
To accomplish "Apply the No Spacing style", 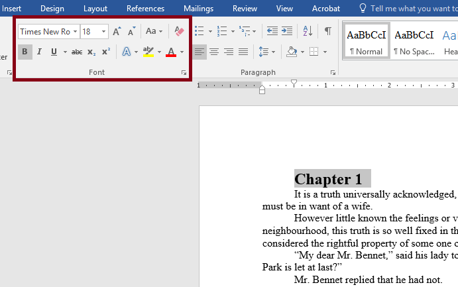I will click(x=414, y=41).
